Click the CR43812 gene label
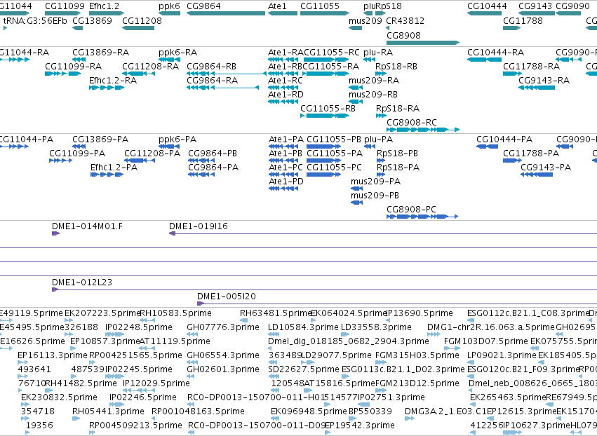Screen dimensions: 597x436 point(405,20)
